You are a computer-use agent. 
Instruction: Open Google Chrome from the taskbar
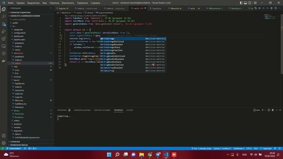pos(149,155)
